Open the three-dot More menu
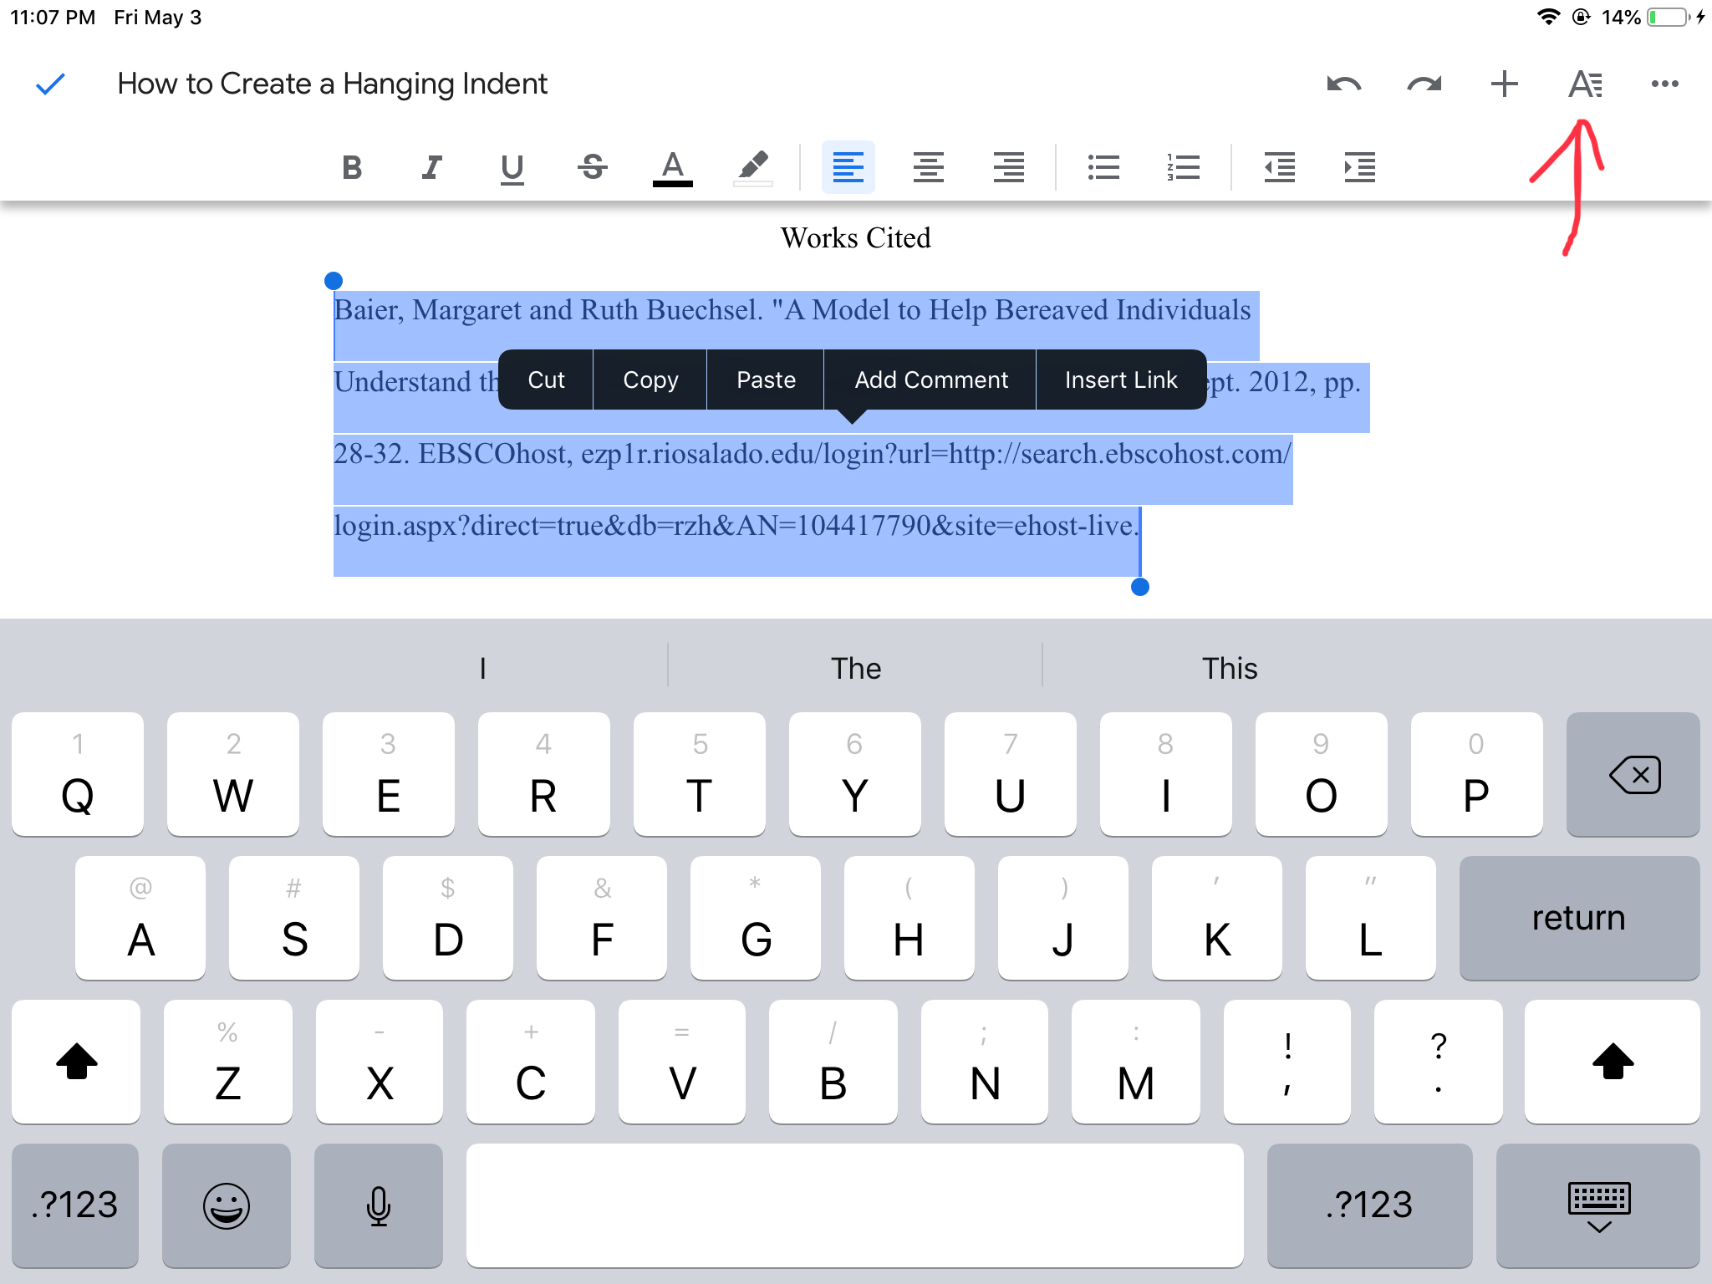 [1664, 84]
